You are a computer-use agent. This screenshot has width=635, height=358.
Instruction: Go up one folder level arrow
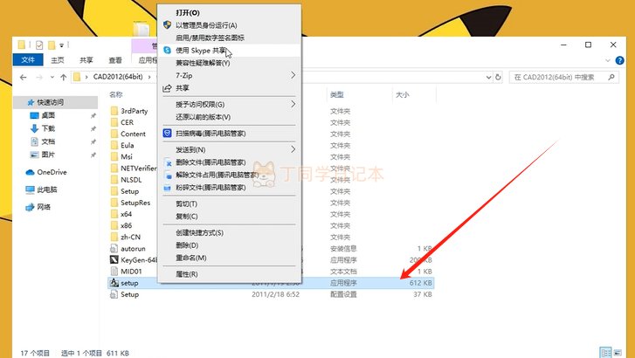tap(64, 77)
